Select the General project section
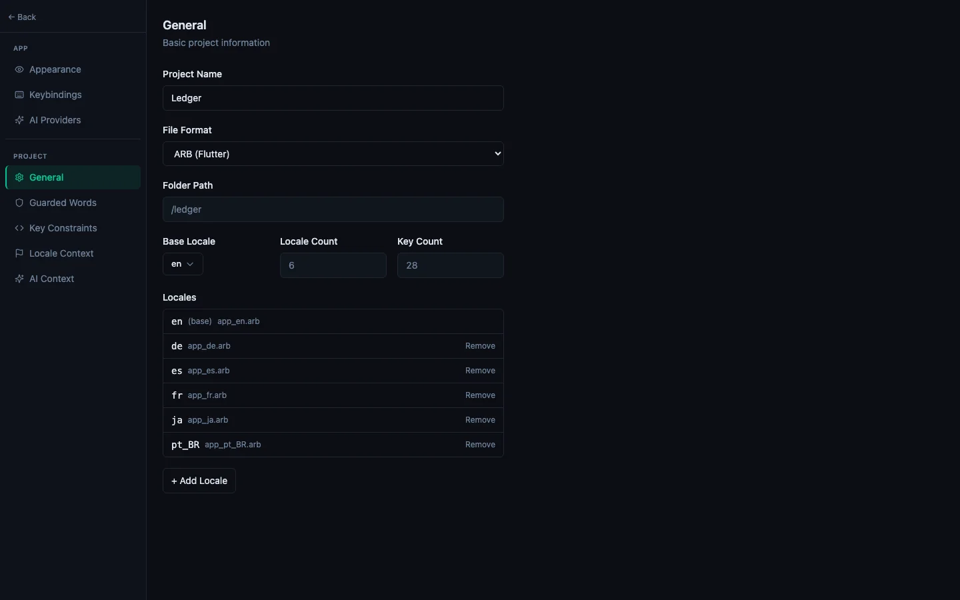 [73, 177]
